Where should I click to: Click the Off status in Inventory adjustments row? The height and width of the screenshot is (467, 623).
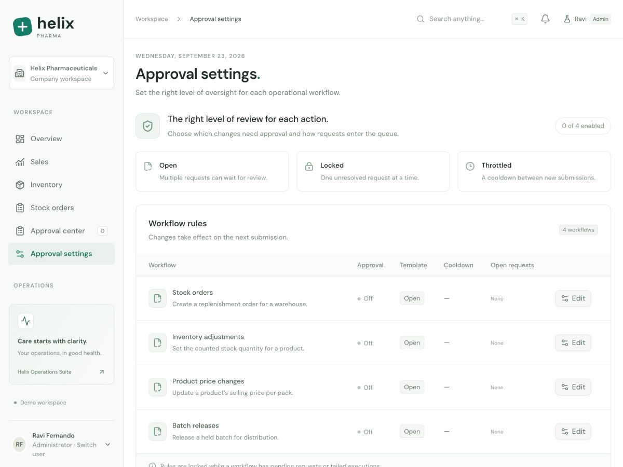[x=365, y=343]
